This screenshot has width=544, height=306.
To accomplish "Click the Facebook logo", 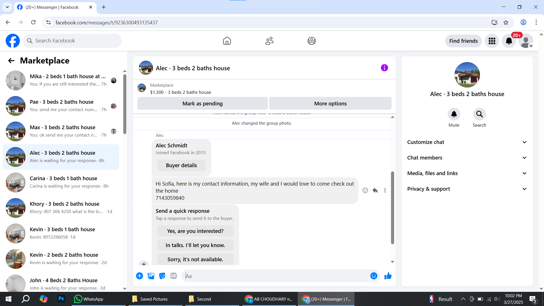I will coord(13,41).
